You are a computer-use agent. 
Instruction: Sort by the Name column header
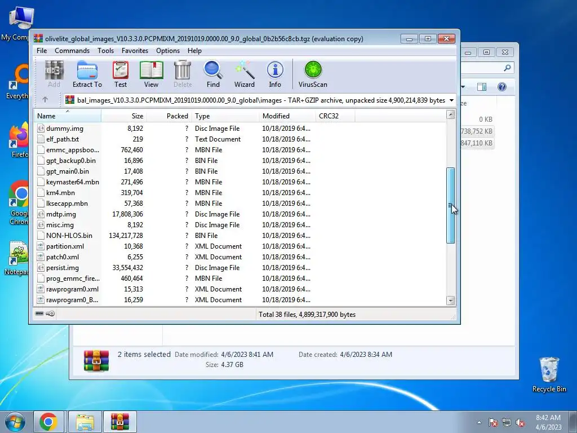(68, 116)
